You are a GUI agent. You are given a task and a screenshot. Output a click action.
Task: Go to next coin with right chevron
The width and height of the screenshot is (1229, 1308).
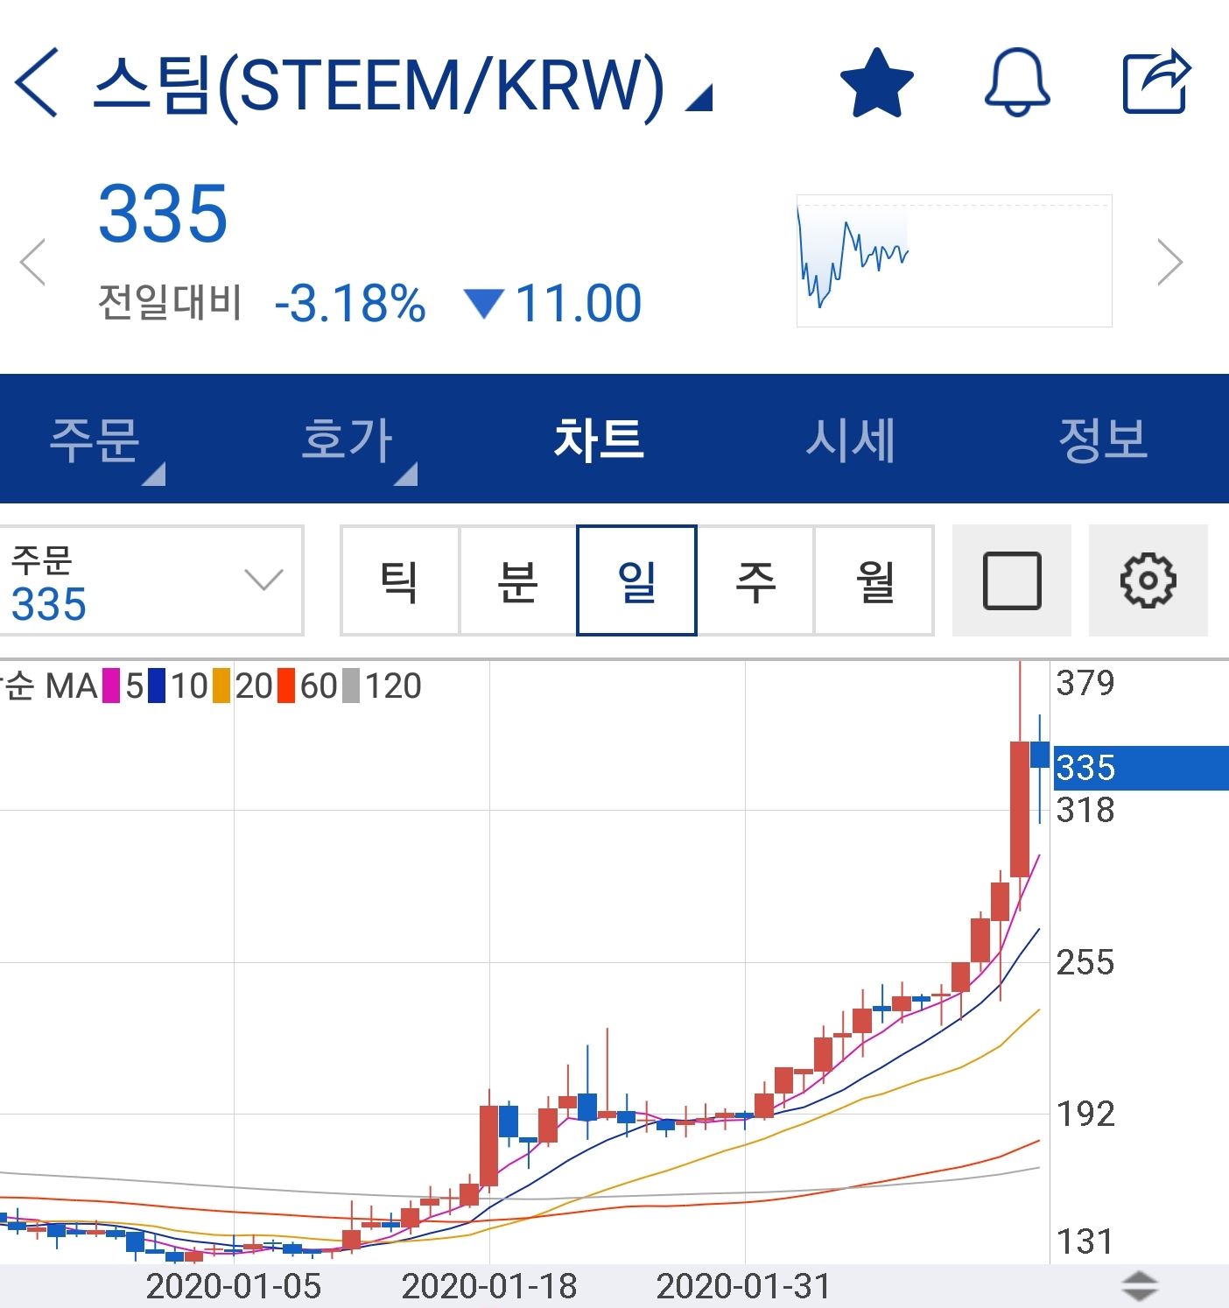pyautogui.click(x=1170, y=262)
